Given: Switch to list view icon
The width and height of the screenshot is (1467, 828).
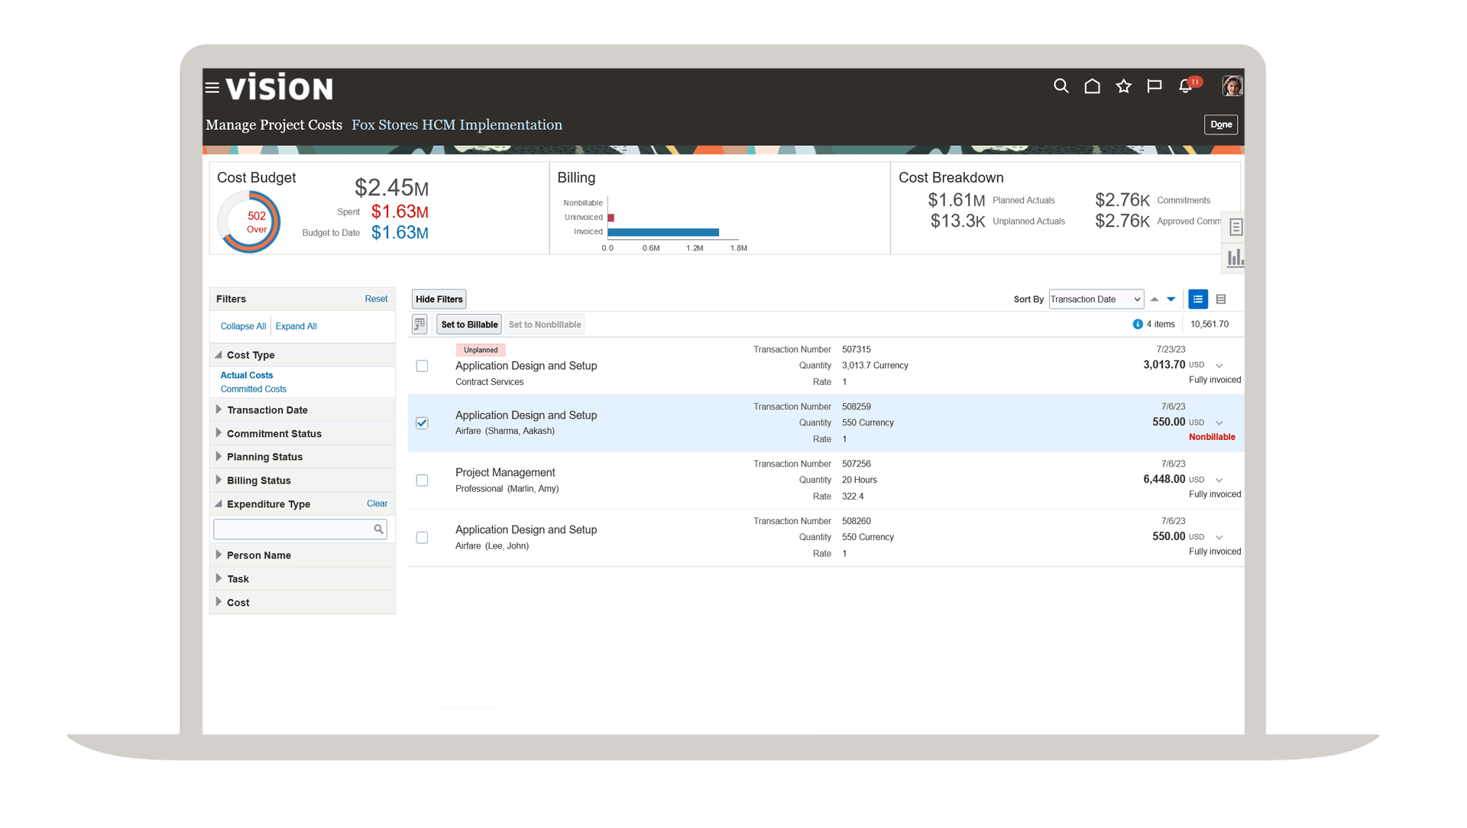Looking at the screenshot, I should (x=1197, y=299).
